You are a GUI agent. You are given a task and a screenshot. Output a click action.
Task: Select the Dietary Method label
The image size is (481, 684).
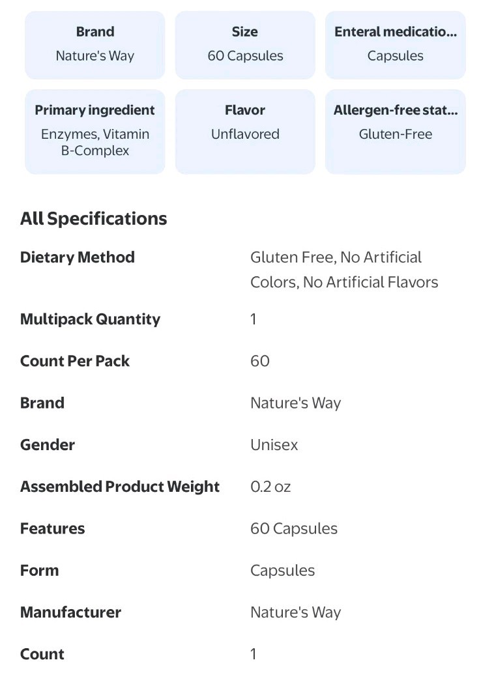pos(78,257)
